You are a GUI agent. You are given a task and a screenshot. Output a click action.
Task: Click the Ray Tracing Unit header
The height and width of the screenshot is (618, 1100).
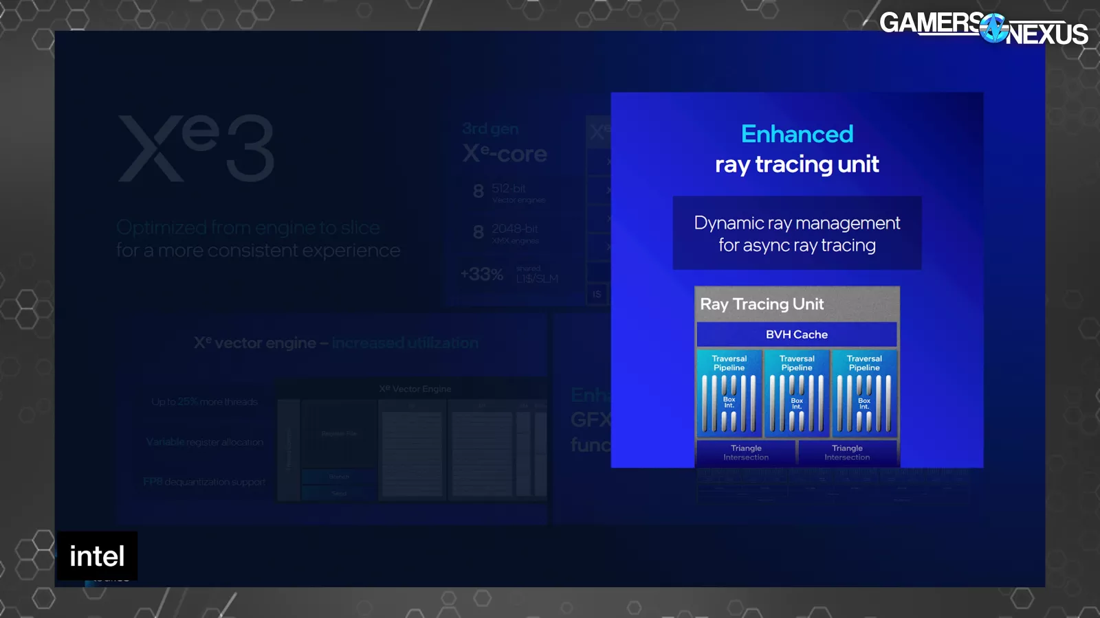[762, 304]
